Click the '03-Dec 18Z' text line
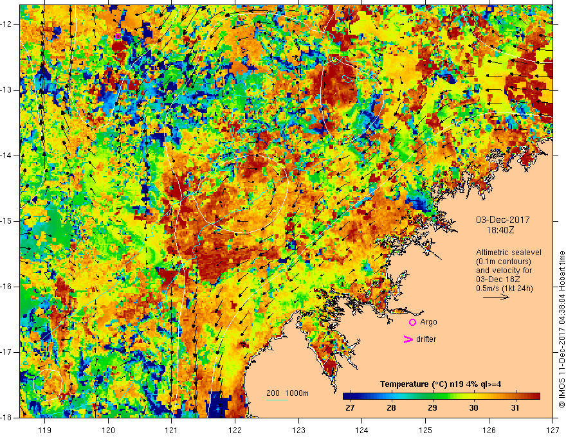Screen dimensions: 566x437 coord(497,280)
